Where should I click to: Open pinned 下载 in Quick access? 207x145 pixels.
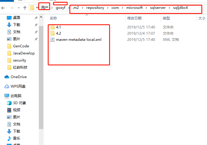tap(17, 25)
